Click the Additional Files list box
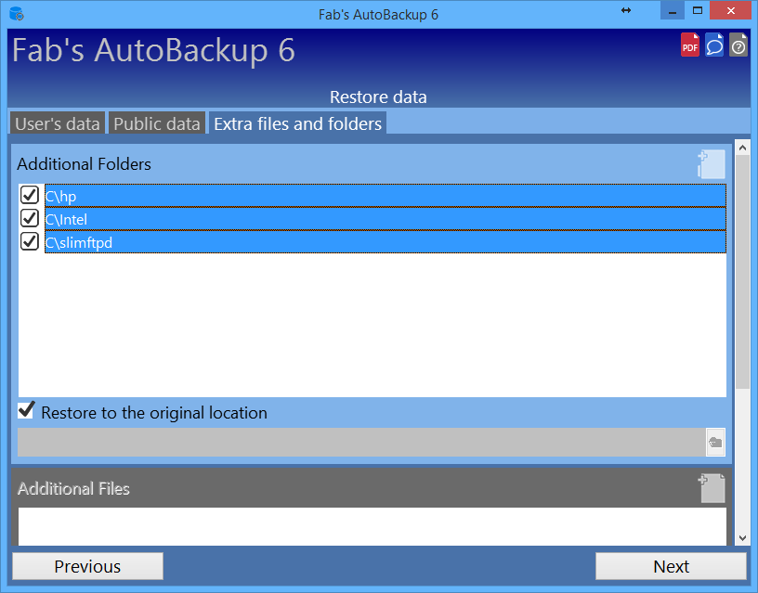The width and height of the screenshot is (758, 593). (x=372, y=526)
